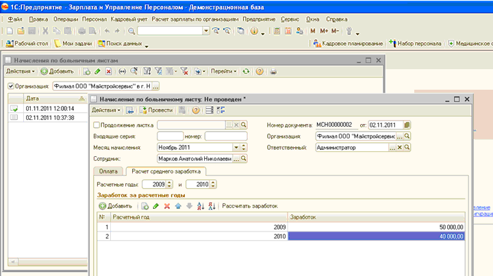Click magnifier icon next to Сотрудник field
The height and width of the screenshot is (276, 493).
(244, 159)
